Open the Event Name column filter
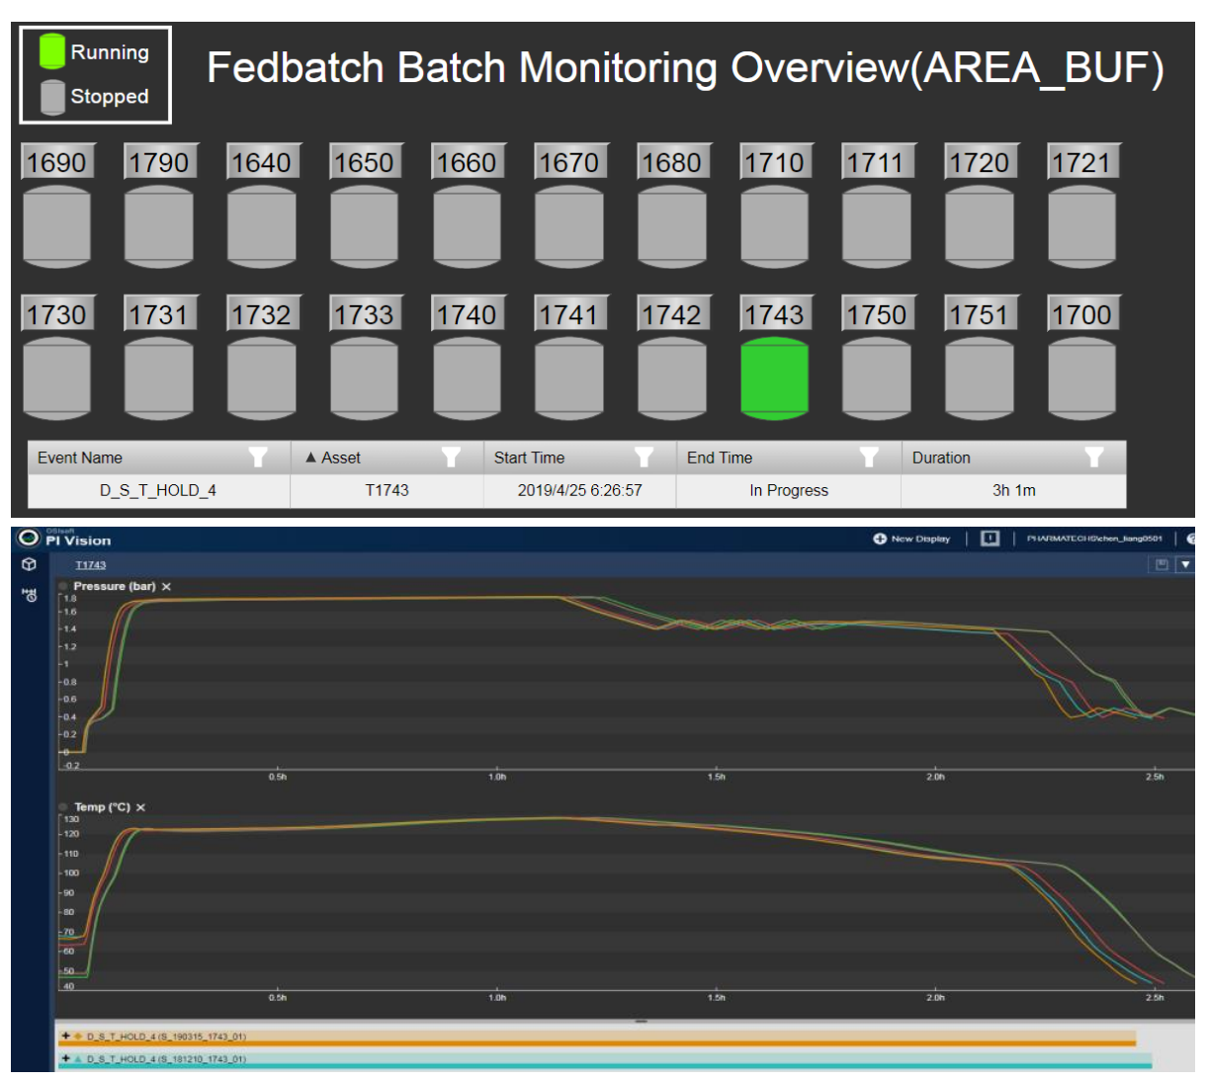1208x1082 pixels. tap(258, 458)
